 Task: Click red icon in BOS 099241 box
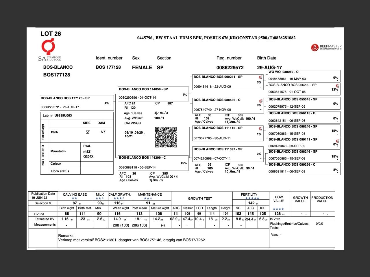[260, 77]
